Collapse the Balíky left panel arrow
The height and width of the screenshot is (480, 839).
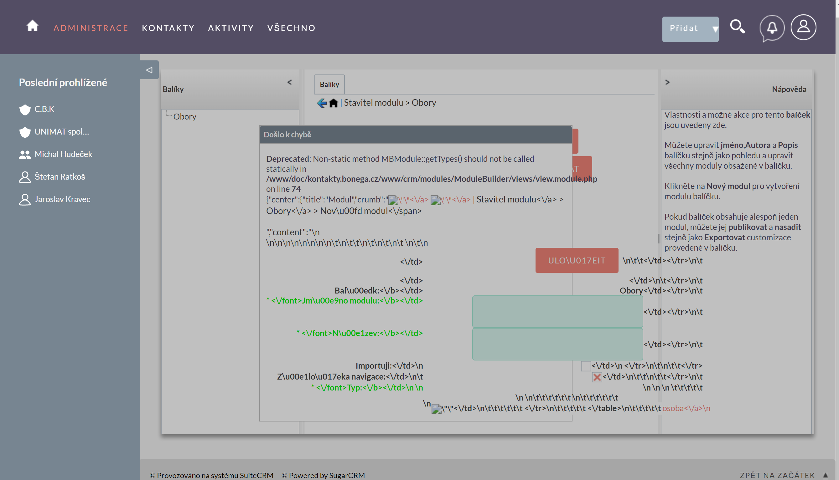(x=289, y=82)
